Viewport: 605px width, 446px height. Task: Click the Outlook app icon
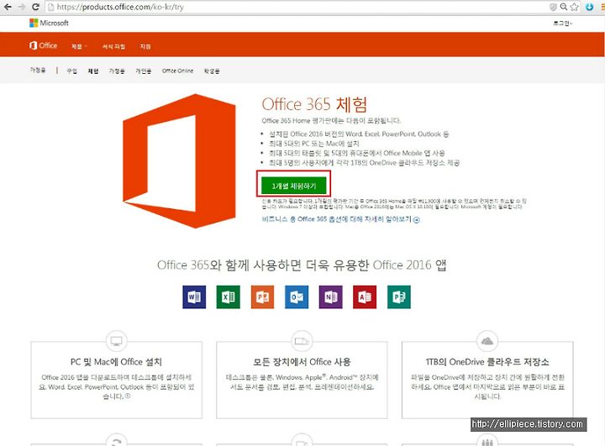click(297, 297)
